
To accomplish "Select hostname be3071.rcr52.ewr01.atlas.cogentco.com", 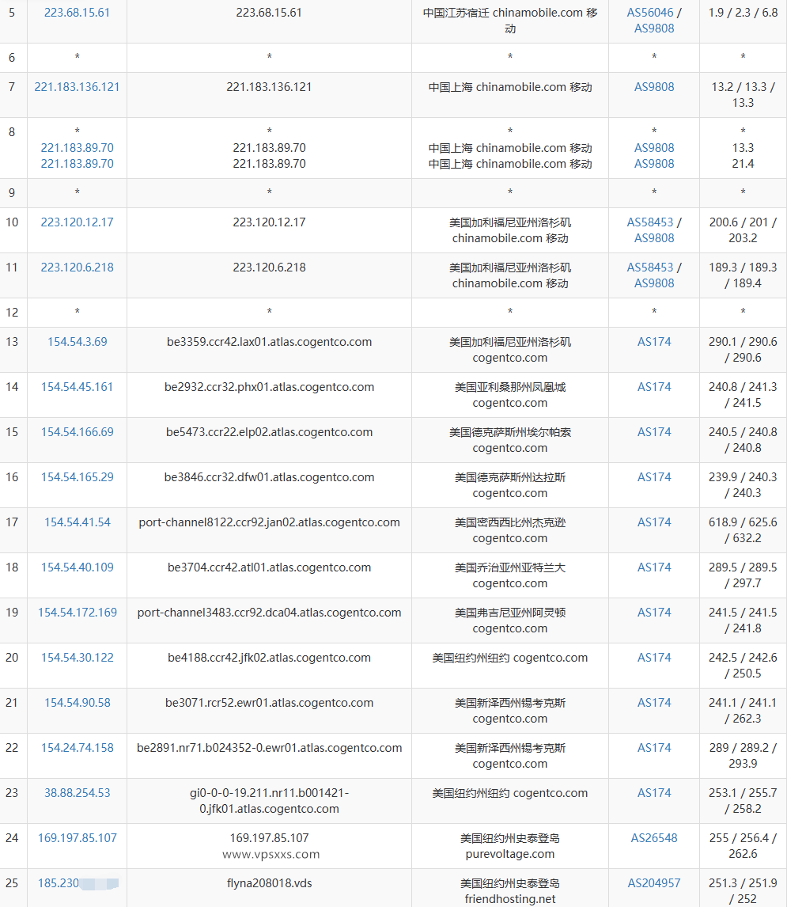I will coord(269,703).
